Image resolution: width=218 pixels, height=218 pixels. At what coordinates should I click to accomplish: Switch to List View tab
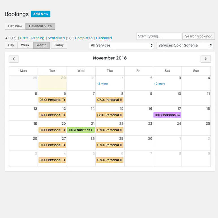[15, 26]
